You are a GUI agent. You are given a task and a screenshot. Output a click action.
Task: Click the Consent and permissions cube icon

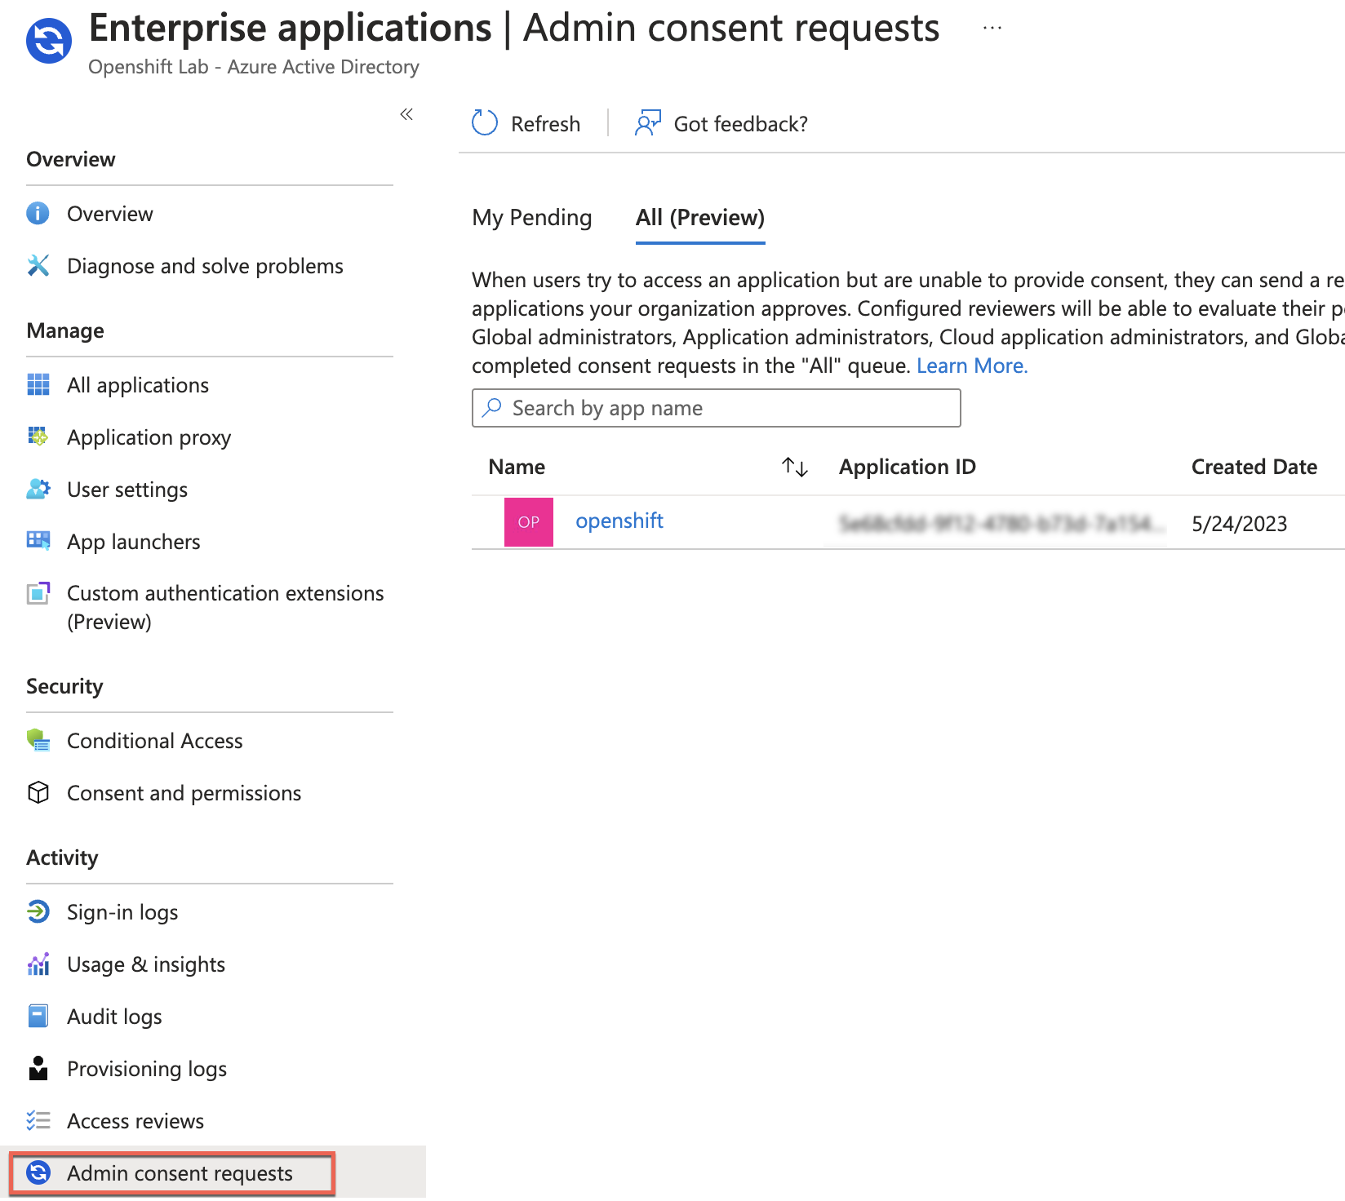pyautogui.click(x=38, y=792)
